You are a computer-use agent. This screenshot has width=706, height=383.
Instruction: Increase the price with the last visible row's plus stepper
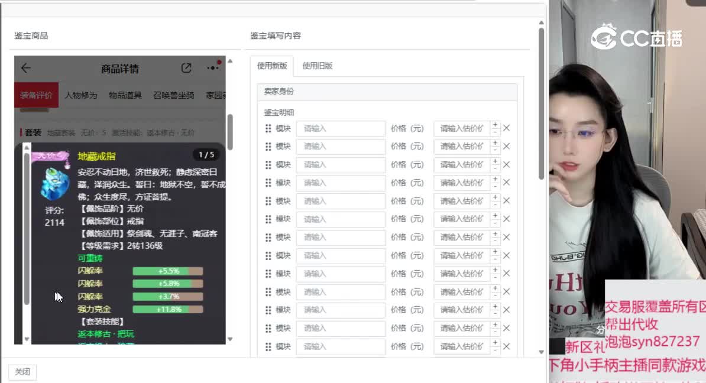pos(496,343)
